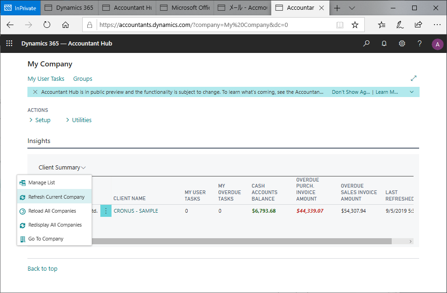
Task: Sort by Client Name column header
Action: point(130,198)
